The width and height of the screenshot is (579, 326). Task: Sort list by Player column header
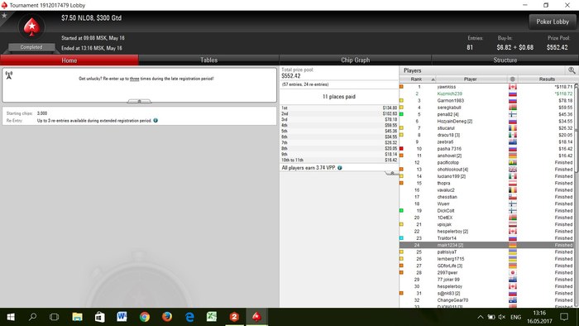tap(470, 79)
